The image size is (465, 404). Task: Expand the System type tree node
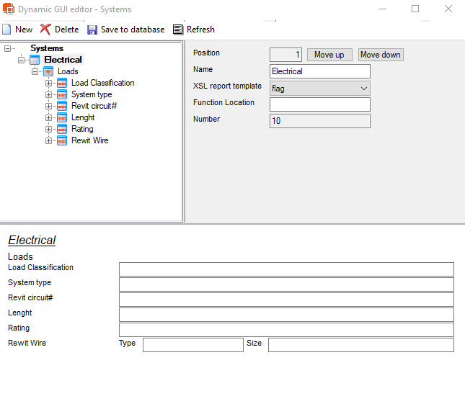[x=49, y=94]
